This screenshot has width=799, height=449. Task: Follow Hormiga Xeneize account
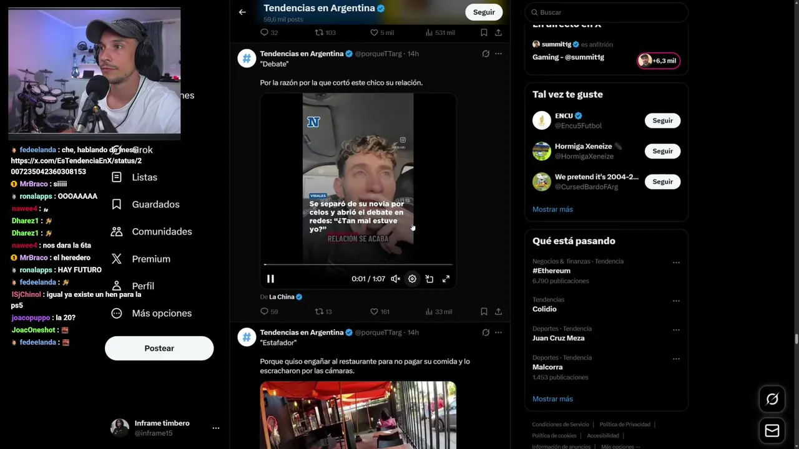(662, 151)
